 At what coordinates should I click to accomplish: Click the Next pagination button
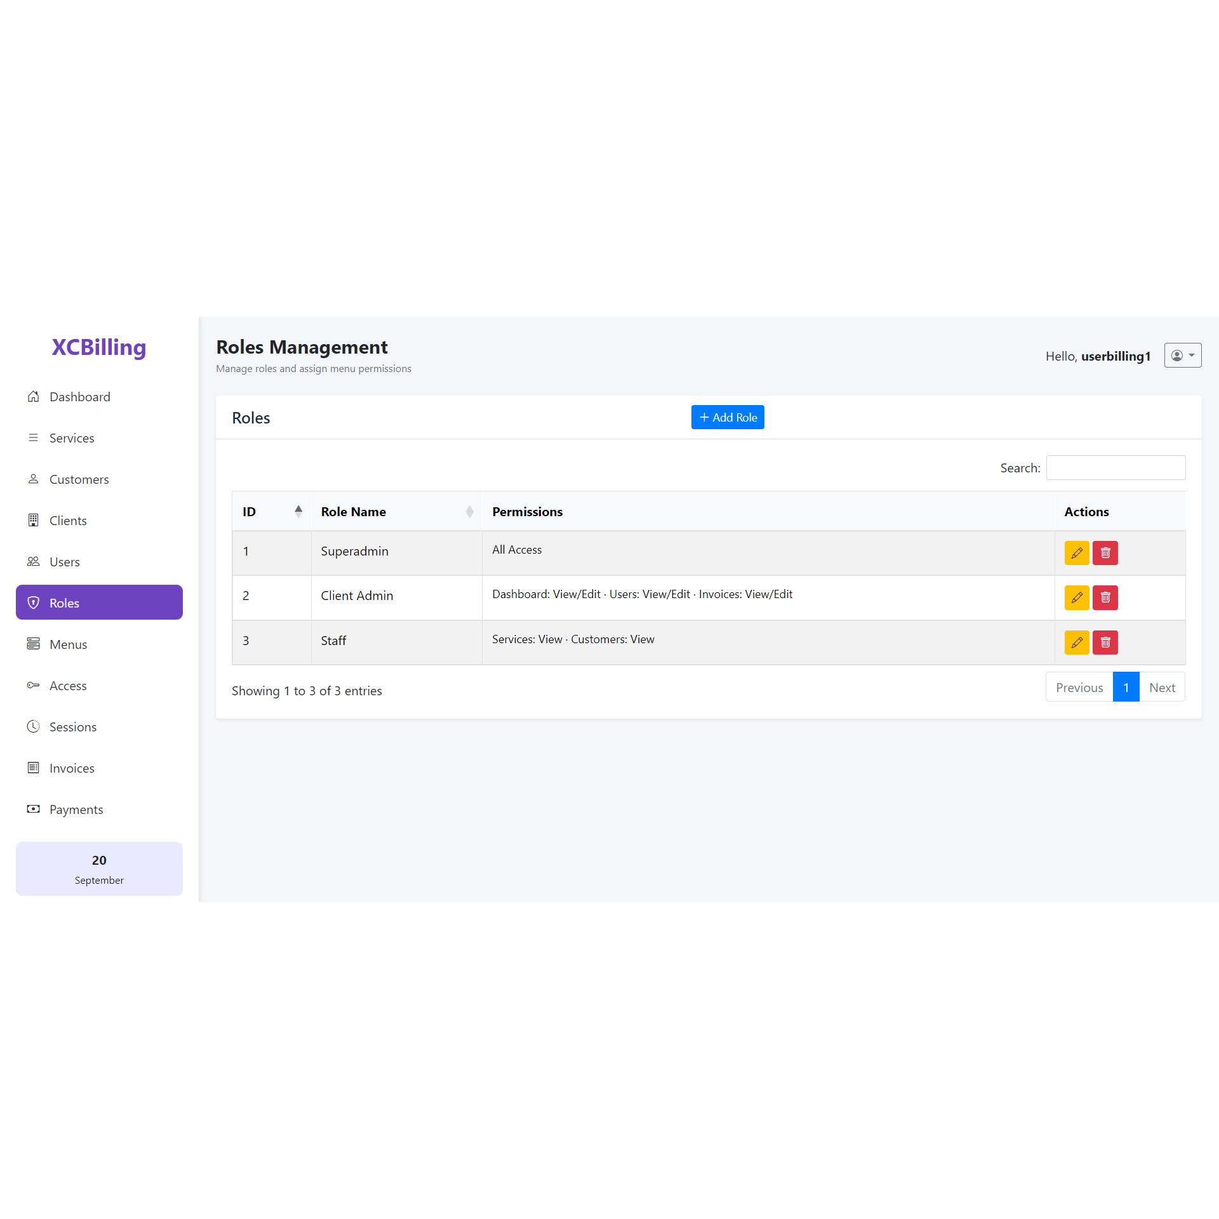click(x=1161, y=688)
